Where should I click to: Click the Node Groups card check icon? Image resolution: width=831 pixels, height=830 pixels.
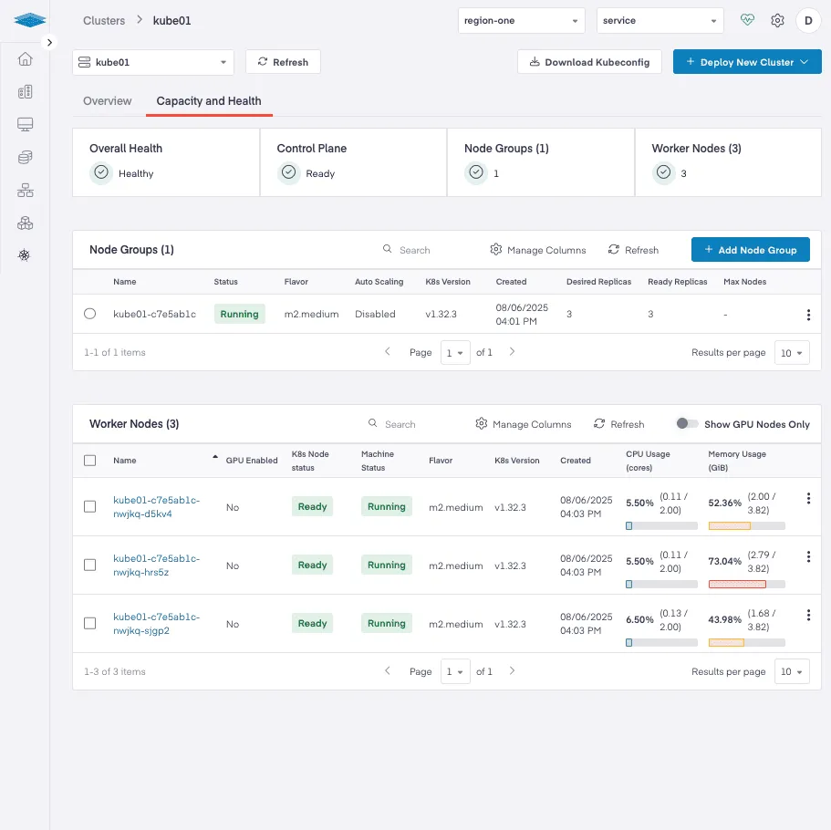(x=476, y=172)
